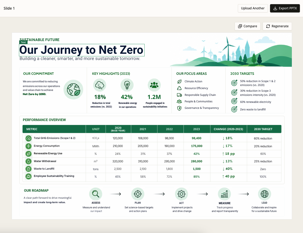303x233 pixels.
Task: Click the subtitle 'Building a cleaner, smarter' text
Action: 80,59
